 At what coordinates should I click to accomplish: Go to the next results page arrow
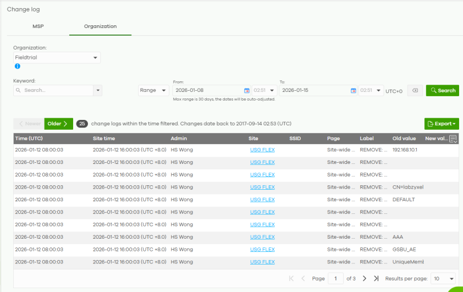tap(365, 278)
